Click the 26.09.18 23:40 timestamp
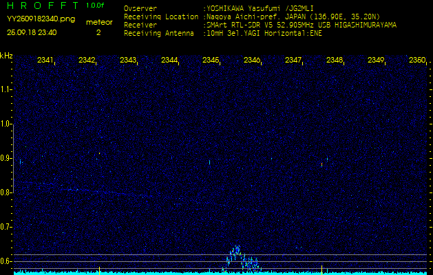This screenshot has height=275, width=433. tap(32, 32)
